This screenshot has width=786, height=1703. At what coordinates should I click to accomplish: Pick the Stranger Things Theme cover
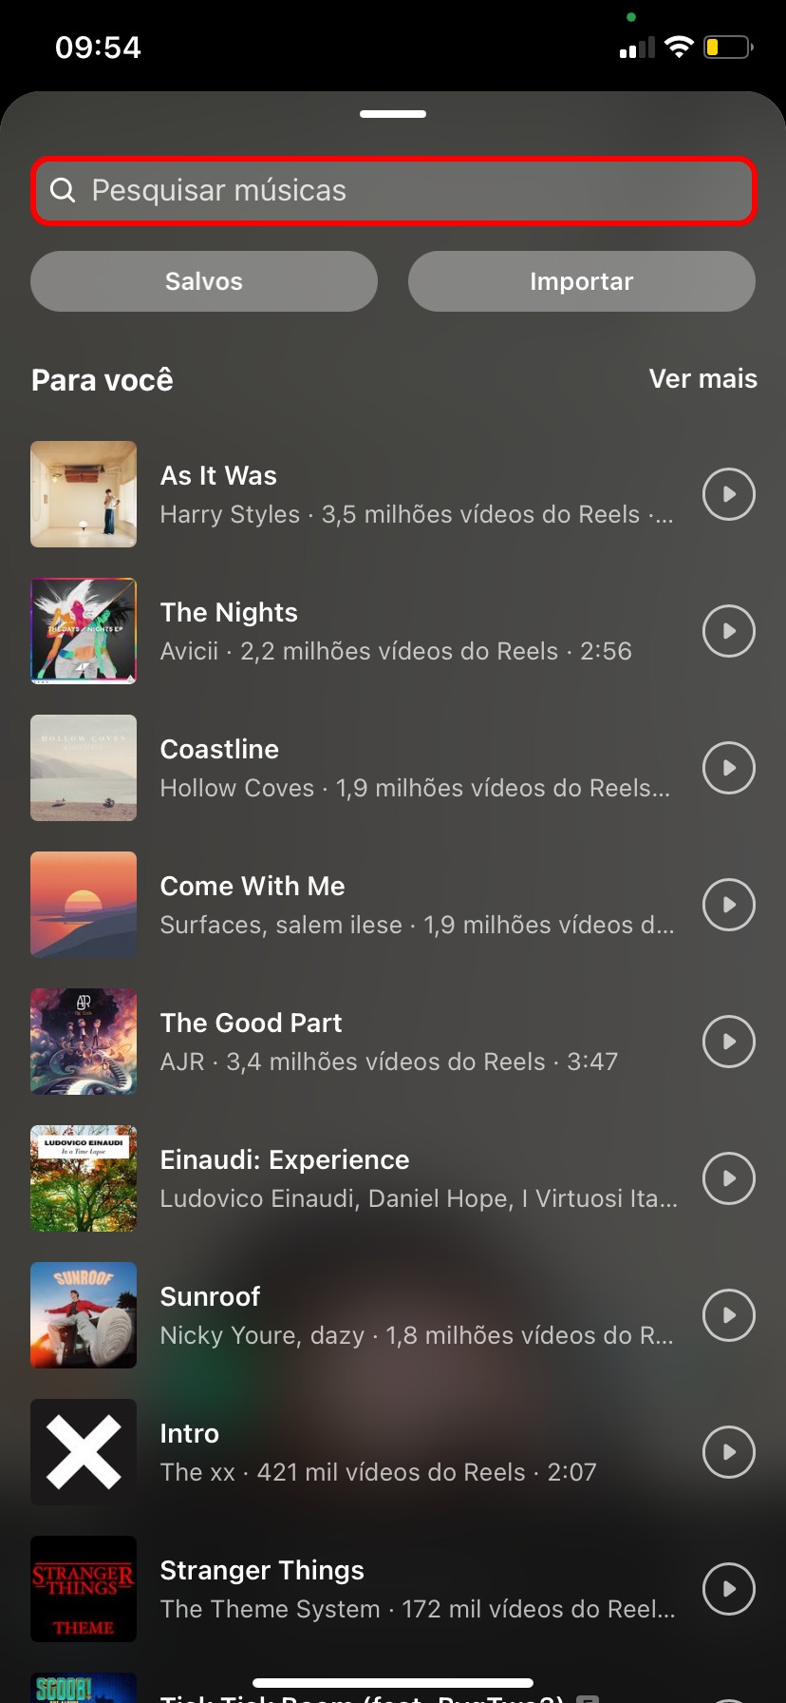point(84,1589)
